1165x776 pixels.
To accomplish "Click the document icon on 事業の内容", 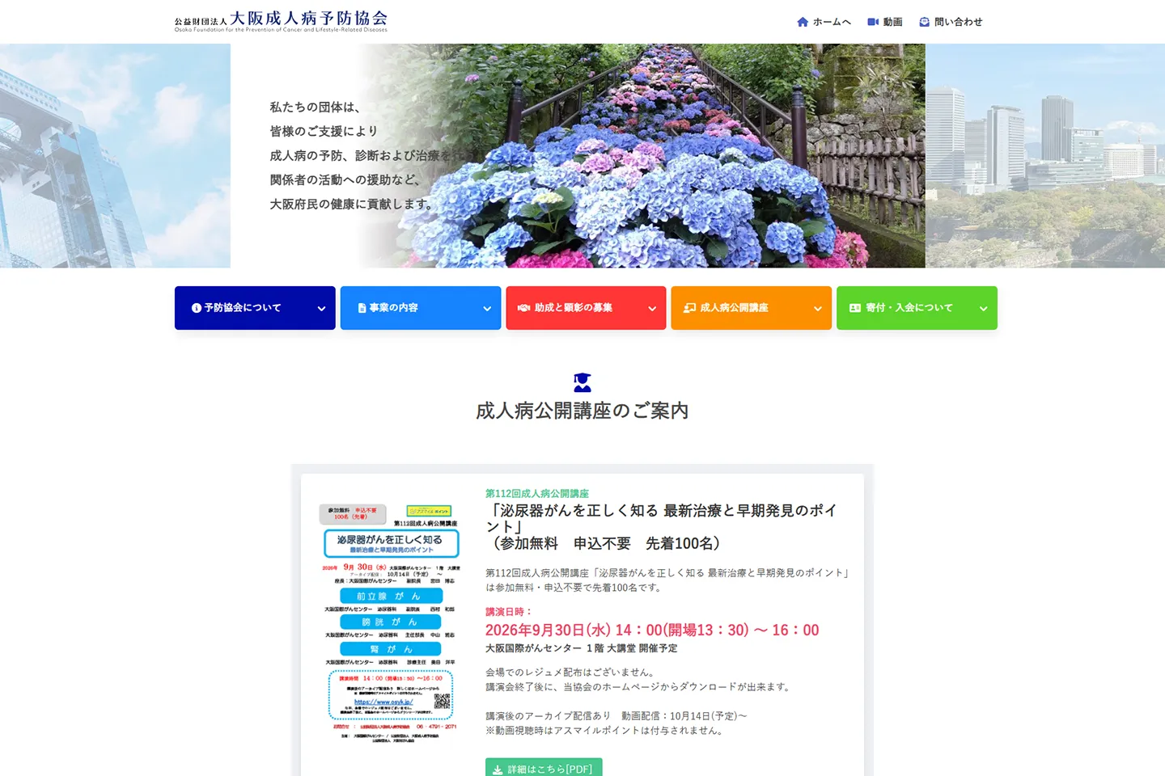I will [x=362, y=308].
